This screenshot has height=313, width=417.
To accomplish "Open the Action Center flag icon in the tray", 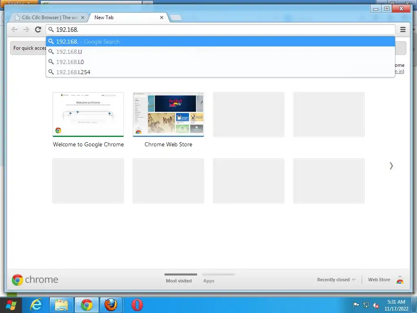I will point(356,305).
